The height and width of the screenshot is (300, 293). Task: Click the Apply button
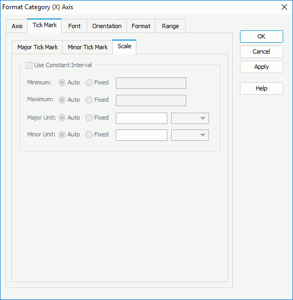[x=262, y=67]
